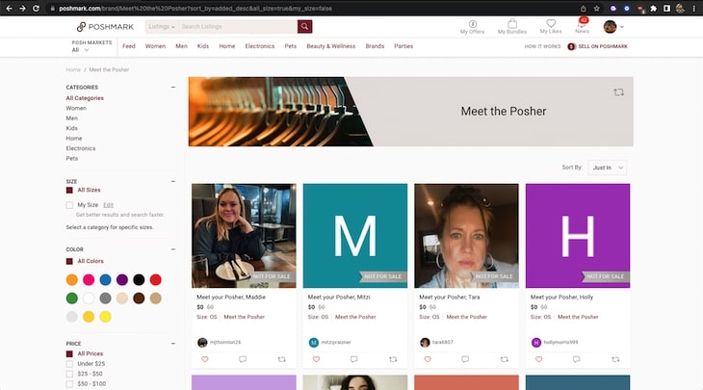
Task: Click How It Works link
Action: (542, 46)
